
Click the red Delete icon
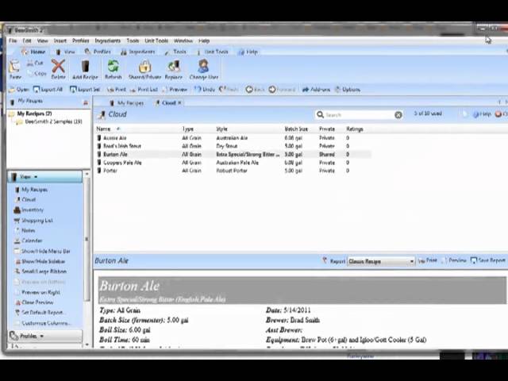point(58,69)
